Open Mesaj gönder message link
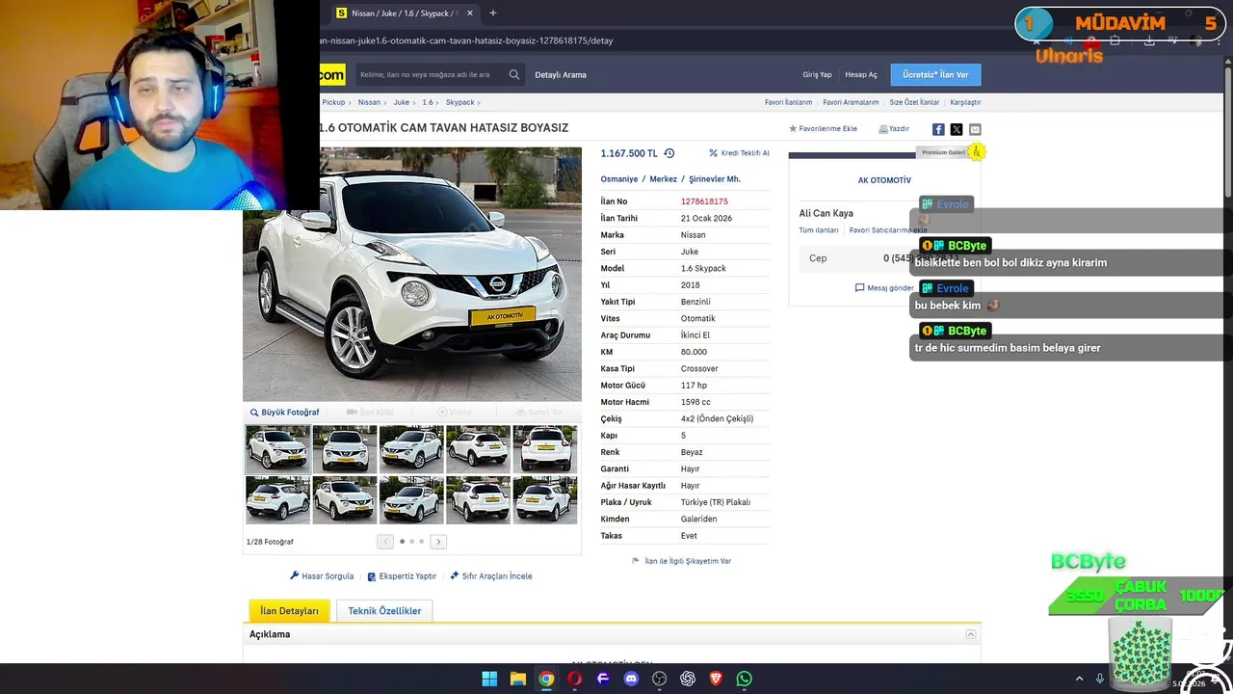The height and width of the screenshot is (694, 1233). coord(884,287)
